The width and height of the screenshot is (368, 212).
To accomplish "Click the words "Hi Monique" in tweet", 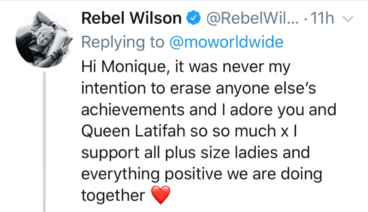I will (x=120, y=68).
